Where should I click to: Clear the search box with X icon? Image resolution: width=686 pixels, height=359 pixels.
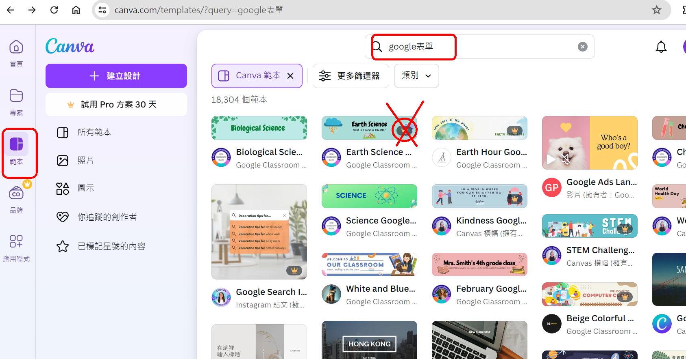pos(582,47)
